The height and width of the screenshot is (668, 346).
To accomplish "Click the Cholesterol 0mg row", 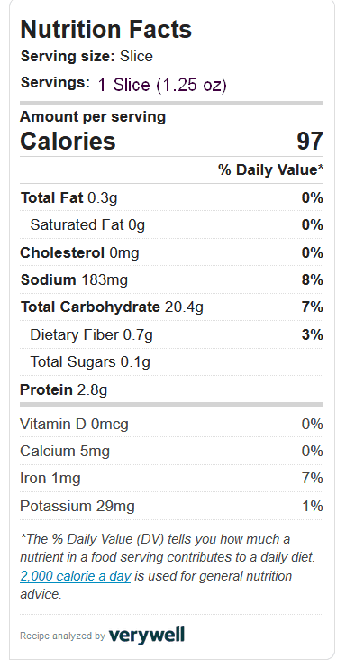I will [171, 252].
